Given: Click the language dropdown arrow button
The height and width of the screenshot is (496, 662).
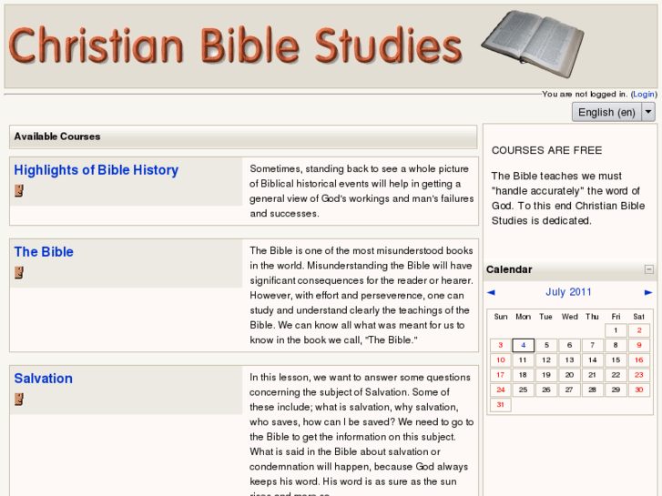Looking at the screenshot, I should [x=648, y=112].
